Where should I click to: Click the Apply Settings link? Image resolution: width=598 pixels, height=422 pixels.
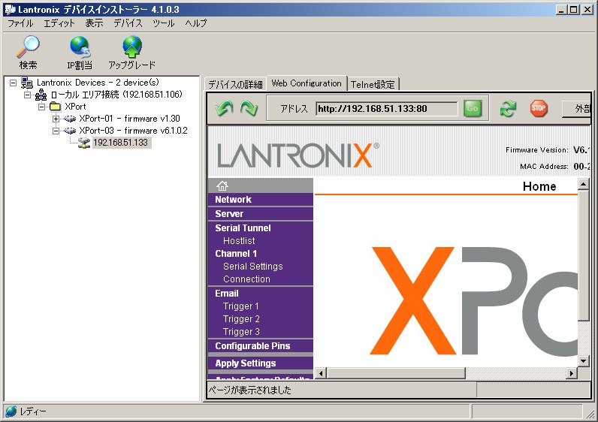(x=245, y=363)
